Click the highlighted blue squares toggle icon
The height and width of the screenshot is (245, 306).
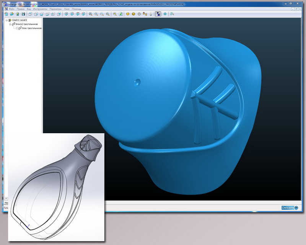coord(158,14)
